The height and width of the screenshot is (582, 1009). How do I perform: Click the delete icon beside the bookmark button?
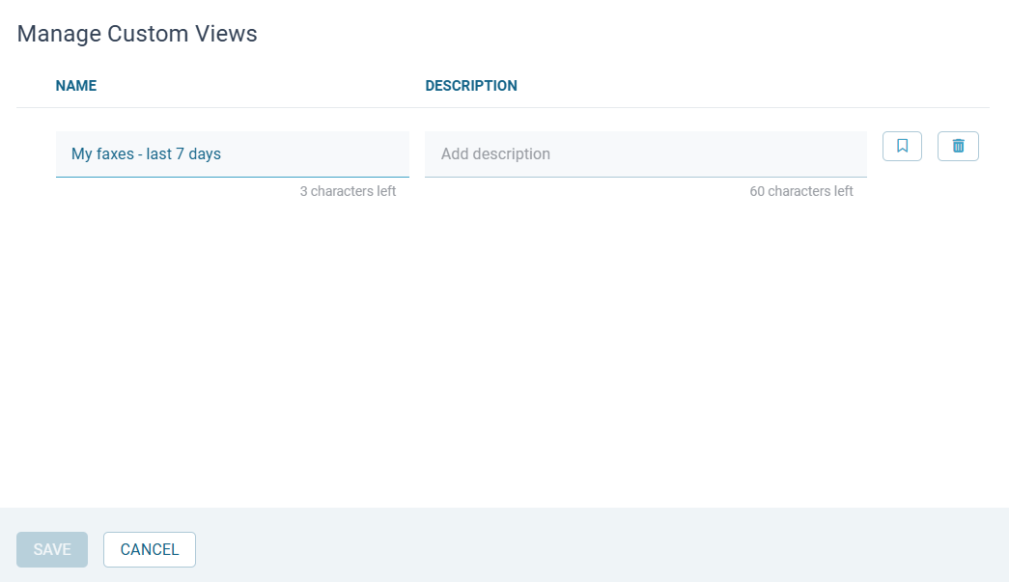pos(958,146)
